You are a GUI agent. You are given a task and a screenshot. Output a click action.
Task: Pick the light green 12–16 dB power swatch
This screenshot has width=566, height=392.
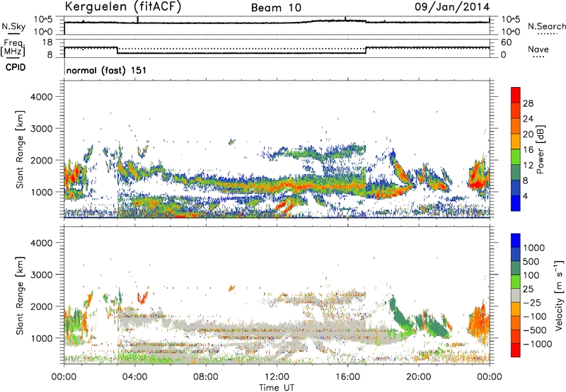click(516, 157)
